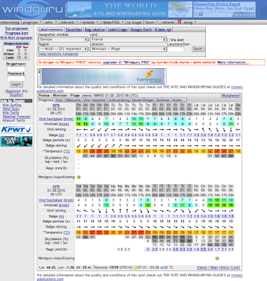The image size is (267, 281).
Task: Click the Arkiv link below the forecast table
Action: pos(224,268)
